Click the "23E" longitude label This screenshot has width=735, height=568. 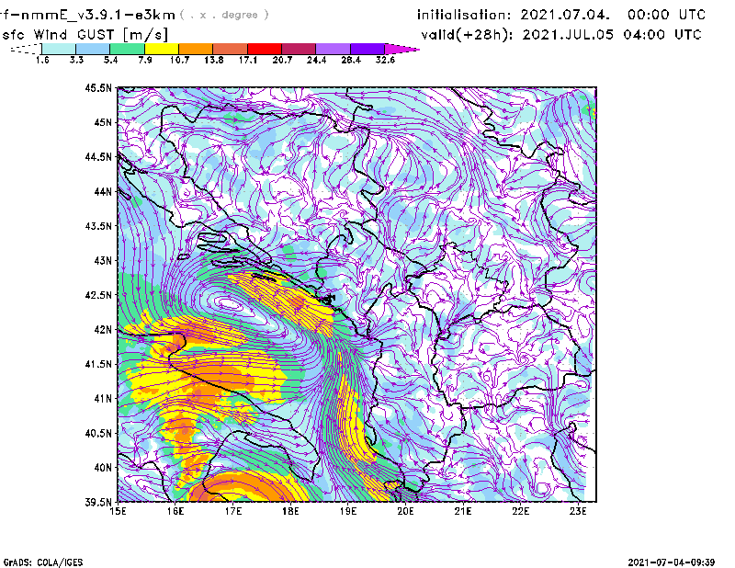578,511
